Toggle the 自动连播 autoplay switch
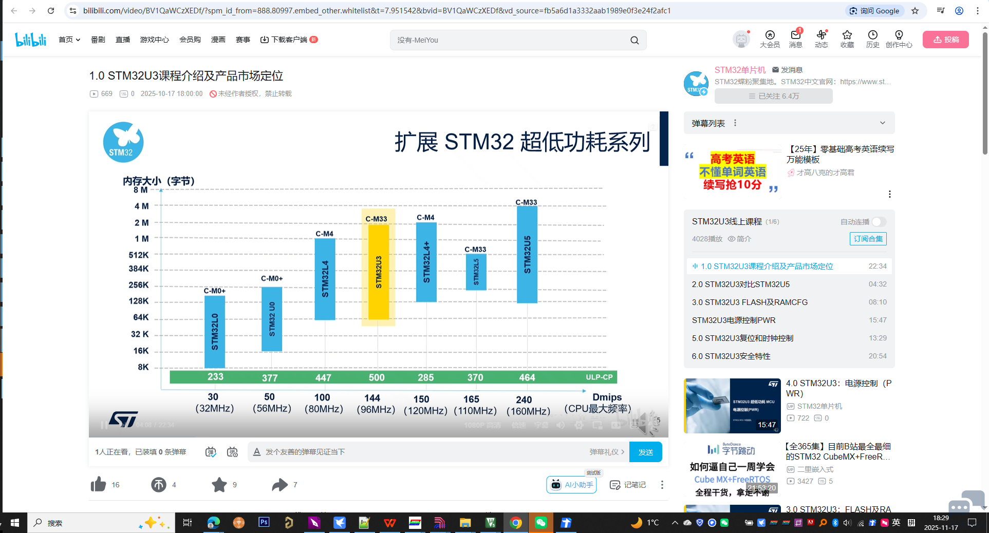The width and height of the screenshot is (989, 533). point(879,222)
